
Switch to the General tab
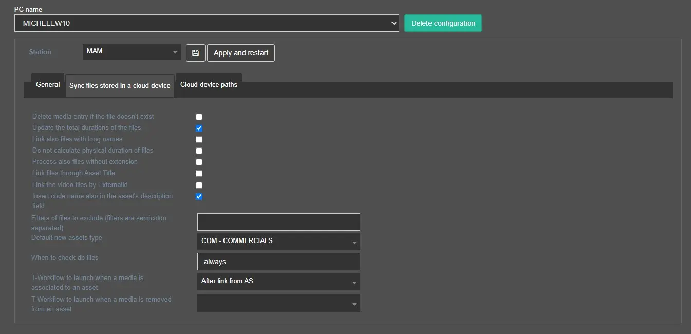(x=48, y=85)
